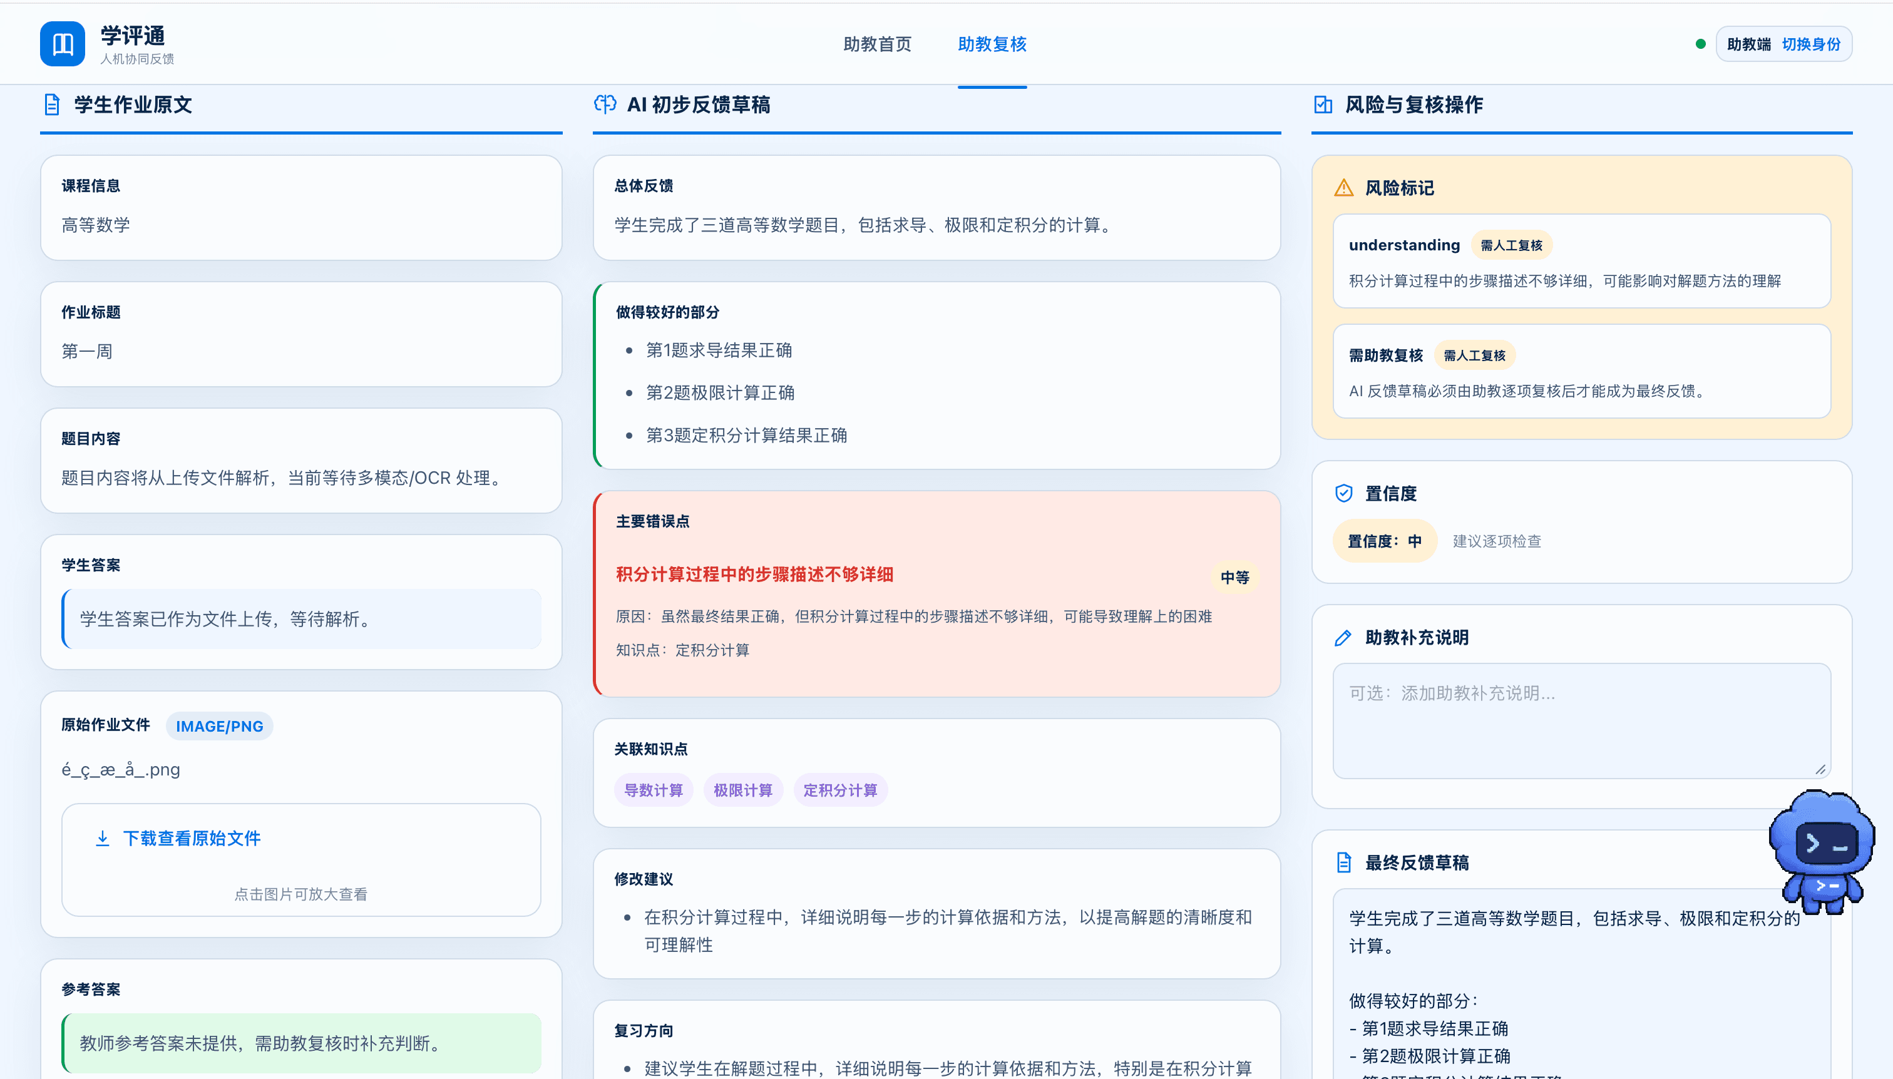Click the 修改建议 suggestion bullet

pyautogui.click(x=948, y=931)
